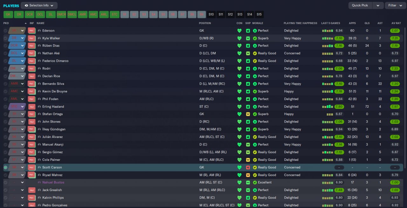The height and width of the screenshot is (208, 407).
Task: Click Stefan Ortega's yellow sharpness icon
Action: (248, 114)
